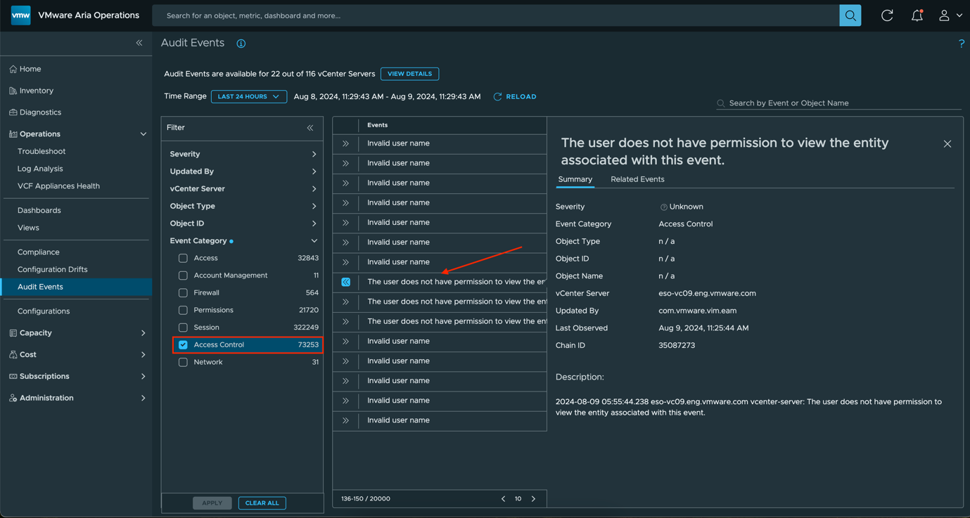Click the page number 10 field
The height and width of the screenshot is (518, 970).
tap(518, 499)
